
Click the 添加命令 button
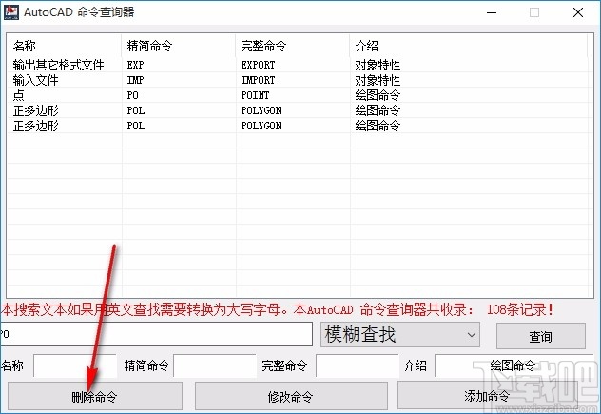point(487,395)
